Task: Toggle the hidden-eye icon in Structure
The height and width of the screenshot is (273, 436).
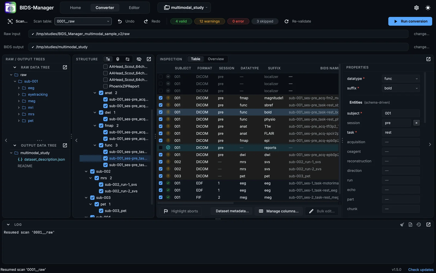Action: coord(139,59)
